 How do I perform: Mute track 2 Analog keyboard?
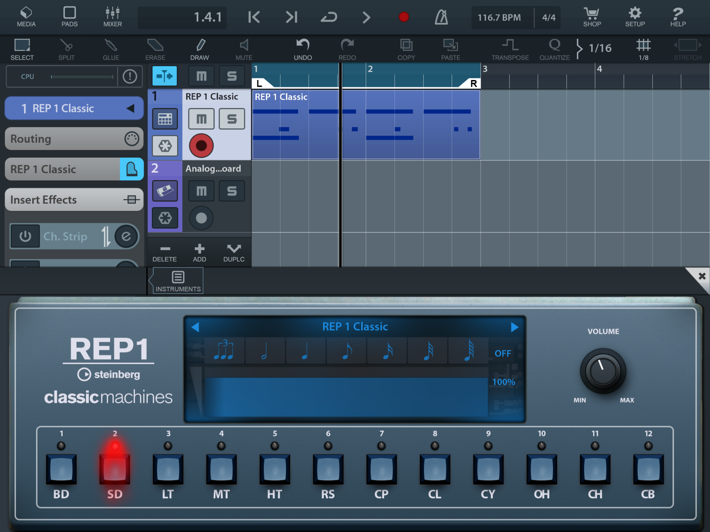click(201, 191)
